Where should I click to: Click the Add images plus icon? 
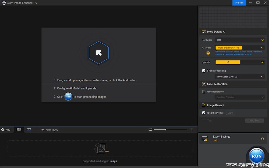[3, 130]
